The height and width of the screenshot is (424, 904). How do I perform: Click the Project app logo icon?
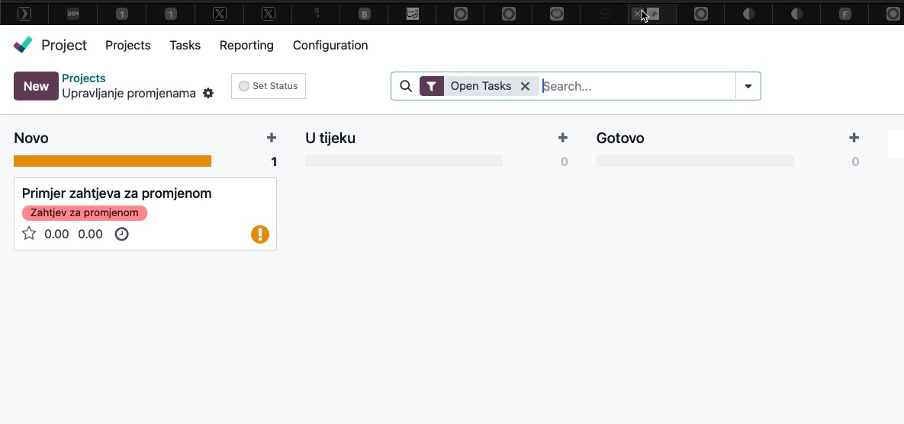(x=24, y=45)
